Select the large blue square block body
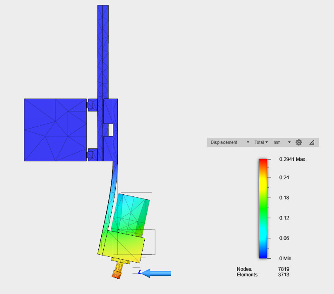Image resolution: width=334 pixels, height=294 pixels. coord(55,130)
